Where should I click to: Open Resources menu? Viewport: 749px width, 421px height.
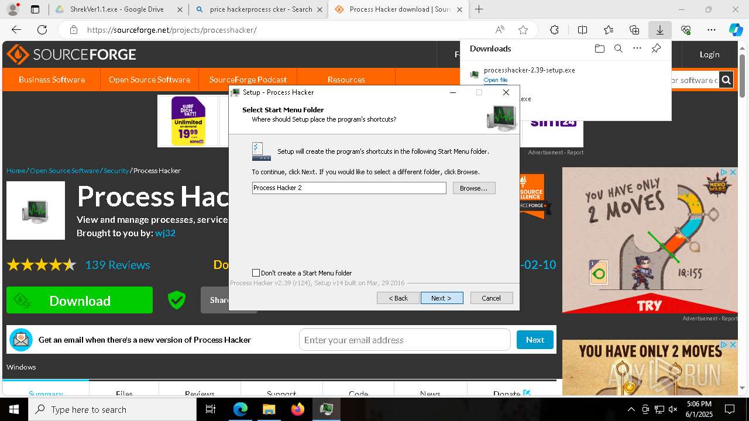pos(346,80)
